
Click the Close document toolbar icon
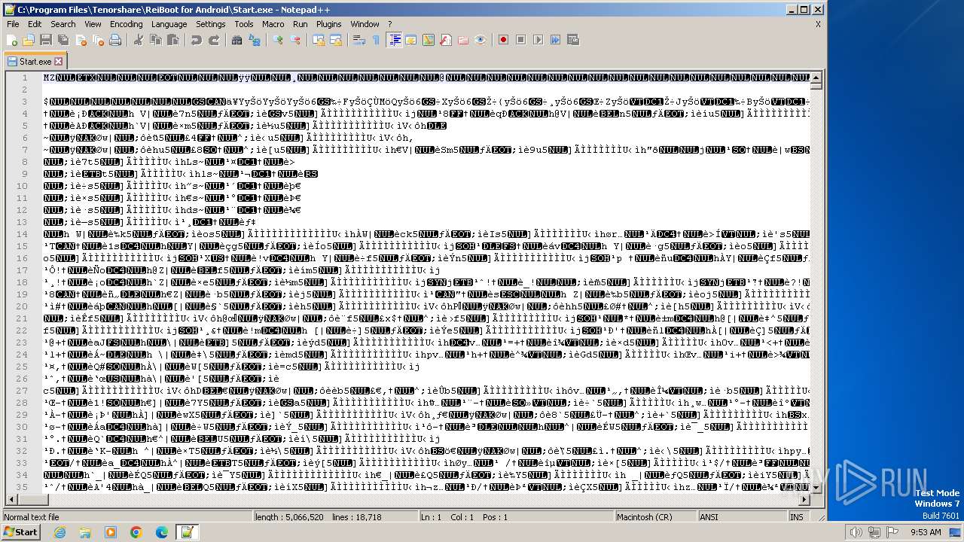[80, 40]
